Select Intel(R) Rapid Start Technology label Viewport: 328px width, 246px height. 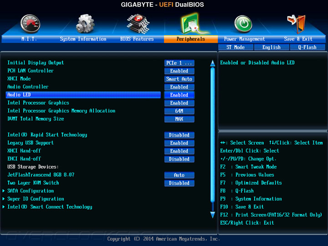coord(47,135)
